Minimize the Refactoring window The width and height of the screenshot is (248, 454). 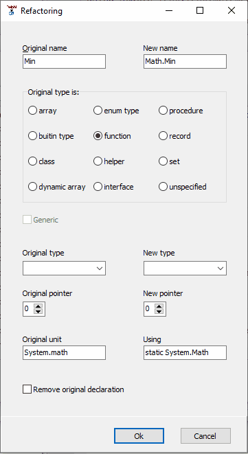pos(168,11)
